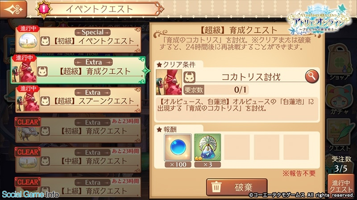357x200 pixels.
Task: Click the magnifying glass search icon
Action: (x=311, y=76)
